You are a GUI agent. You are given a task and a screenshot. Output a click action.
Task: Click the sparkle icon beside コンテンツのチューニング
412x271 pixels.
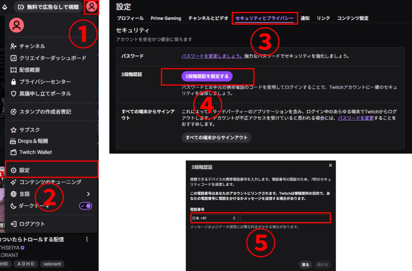click(14, 182)
